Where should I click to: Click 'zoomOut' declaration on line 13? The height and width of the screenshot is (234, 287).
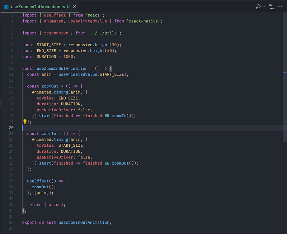pyautogui.click(x=50, y=86)
